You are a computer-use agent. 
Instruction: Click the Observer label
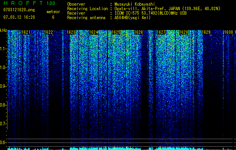(x=76, y=4)
